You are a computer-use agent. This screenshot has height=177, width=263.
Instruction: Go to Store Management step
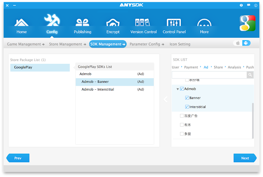coord(67,44)
